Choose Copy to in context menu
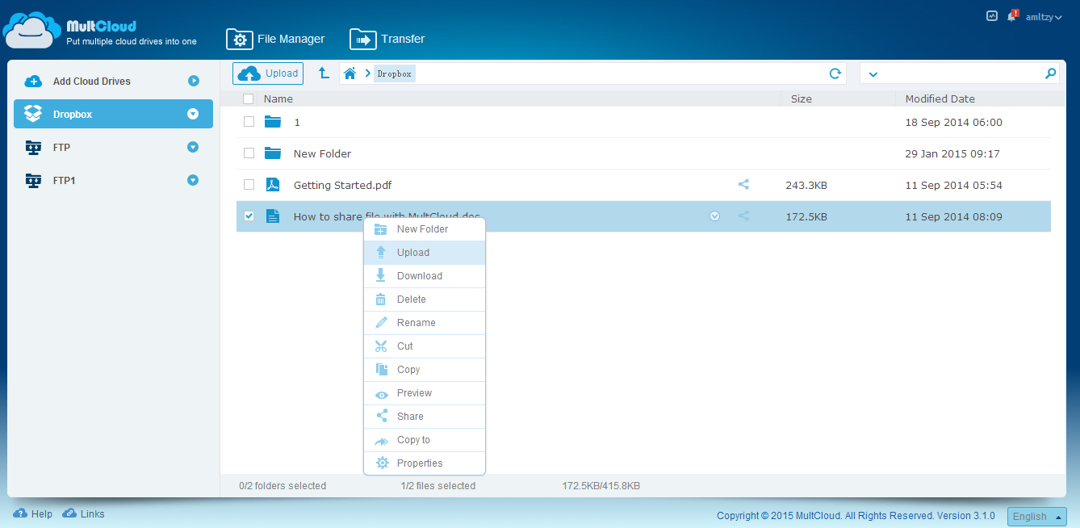This screenshot has width=1080, height=528. coord(425,440)
